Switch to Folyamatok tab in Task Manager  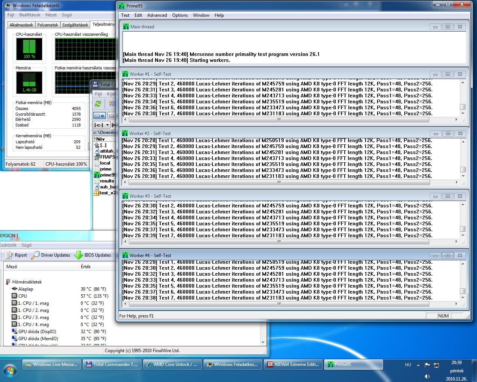[x=48, y=25]
